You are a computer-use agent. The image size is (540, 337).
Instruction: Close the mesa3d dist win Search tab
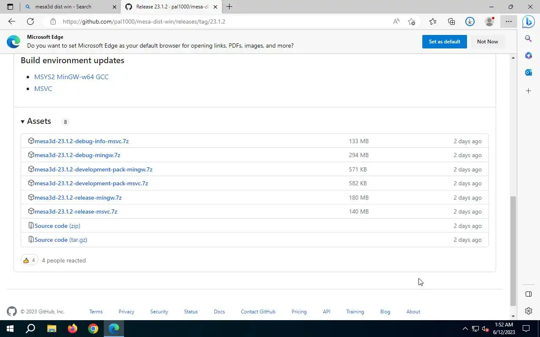(115, 7)
